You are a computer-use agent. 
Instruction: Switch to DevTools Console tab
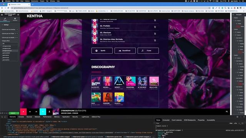pyautogui.click(x=21, y=117)
